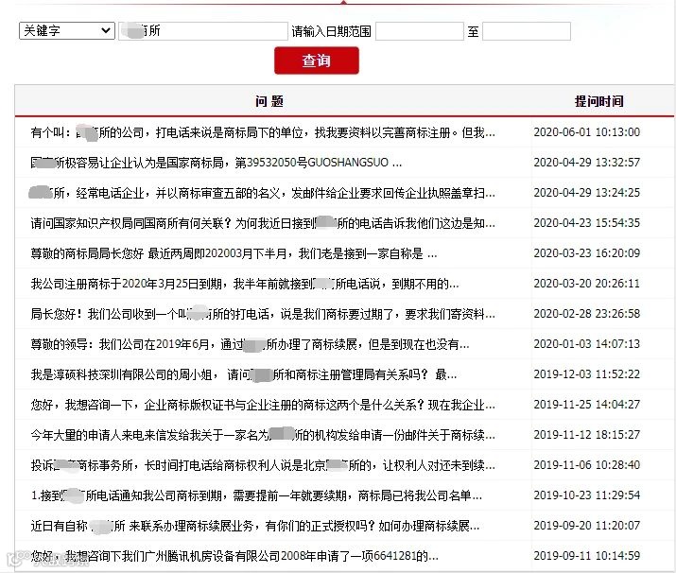Click timestamp 2020-03-20 20:26:11
This screenshot has height=573, width=676.
point(587,284)
